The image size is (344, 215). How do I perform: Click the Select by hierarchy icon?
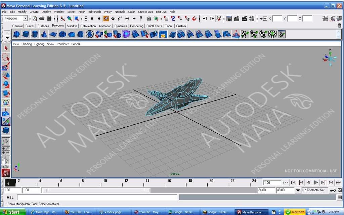pyautogui.click(x=62, y=19)
